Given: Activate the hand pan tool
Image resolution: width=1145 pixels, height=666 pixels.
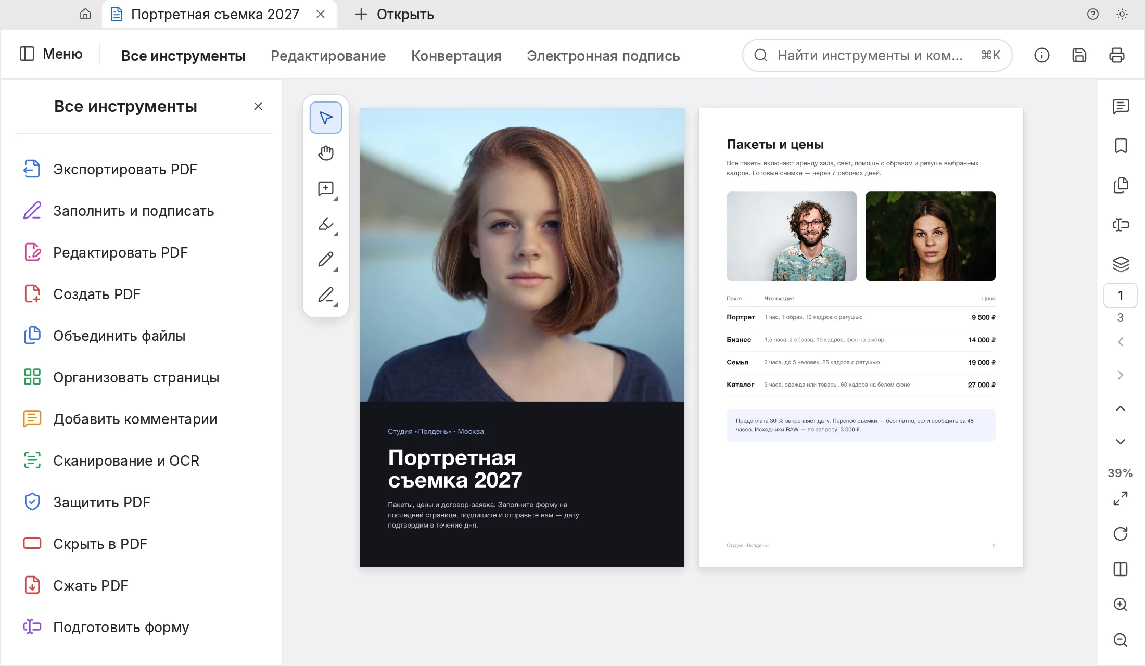Looking at the screenshot, I should pyautogui.click(x=326, y=153).
